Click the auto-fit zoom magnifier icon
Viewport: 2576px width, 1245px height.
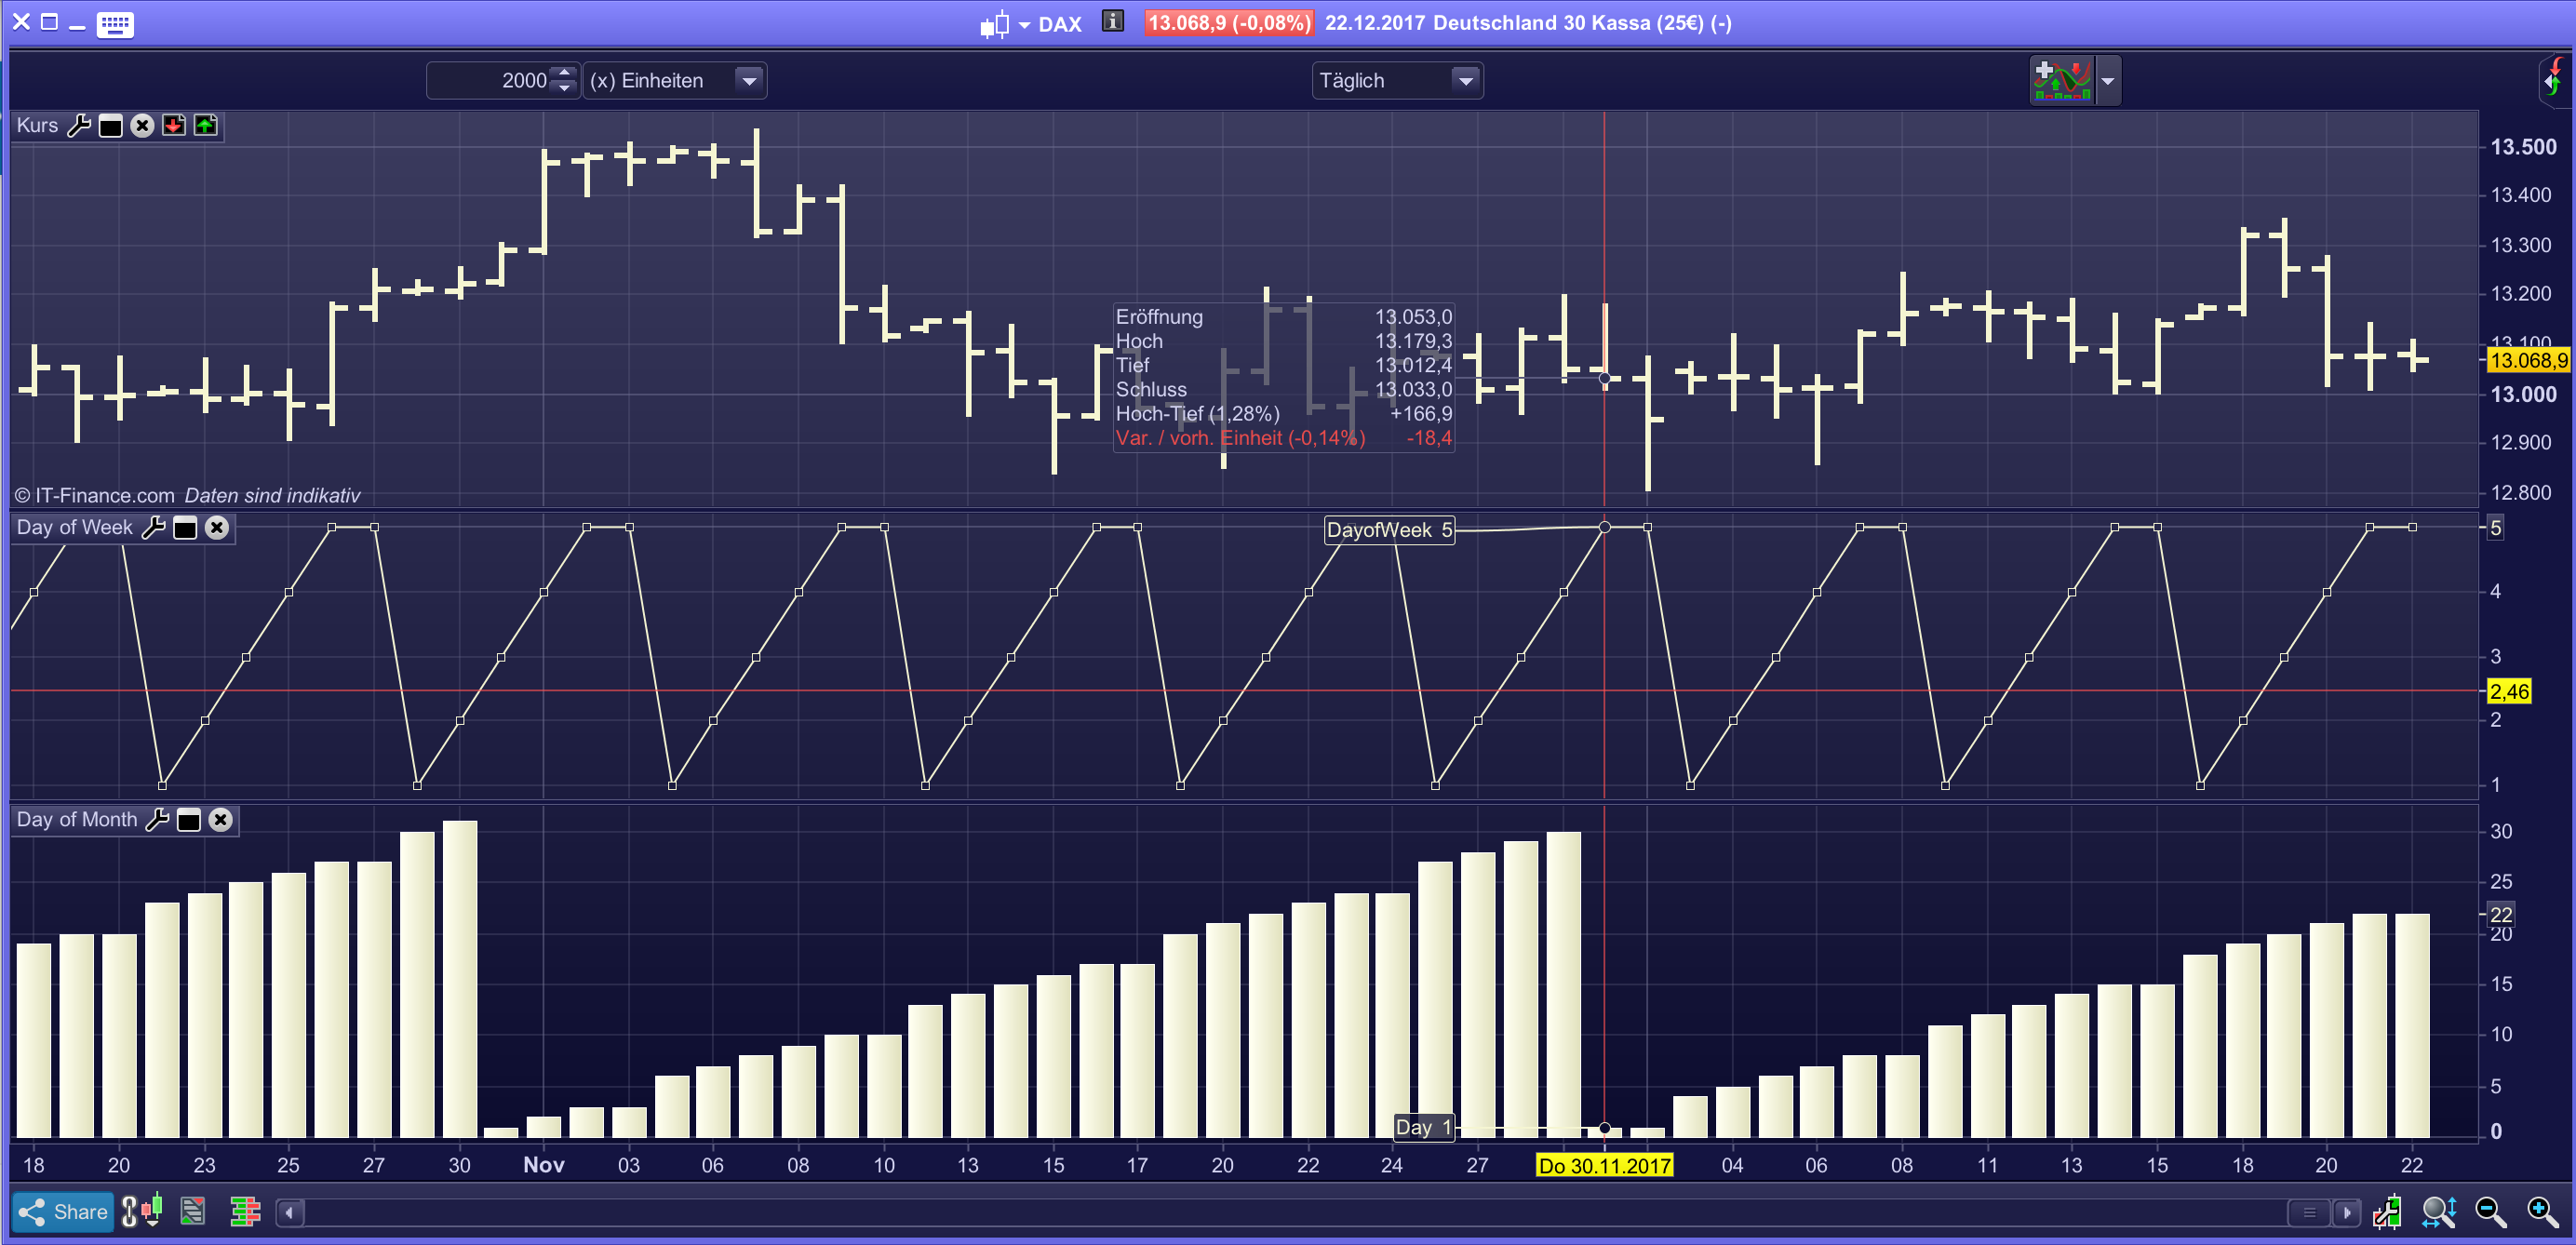click(x=2438, y=1212)
